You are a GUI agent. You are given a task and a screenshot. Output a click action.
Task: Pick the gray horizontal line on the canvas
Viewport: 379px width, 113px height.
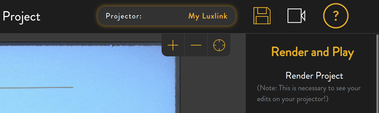click(36, 87)
